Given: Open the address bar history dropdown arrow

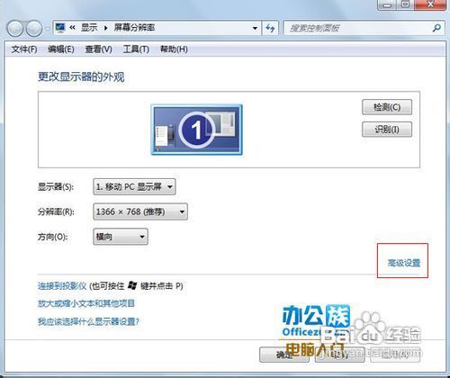Looking at the screenshot, I should [255, 28].
